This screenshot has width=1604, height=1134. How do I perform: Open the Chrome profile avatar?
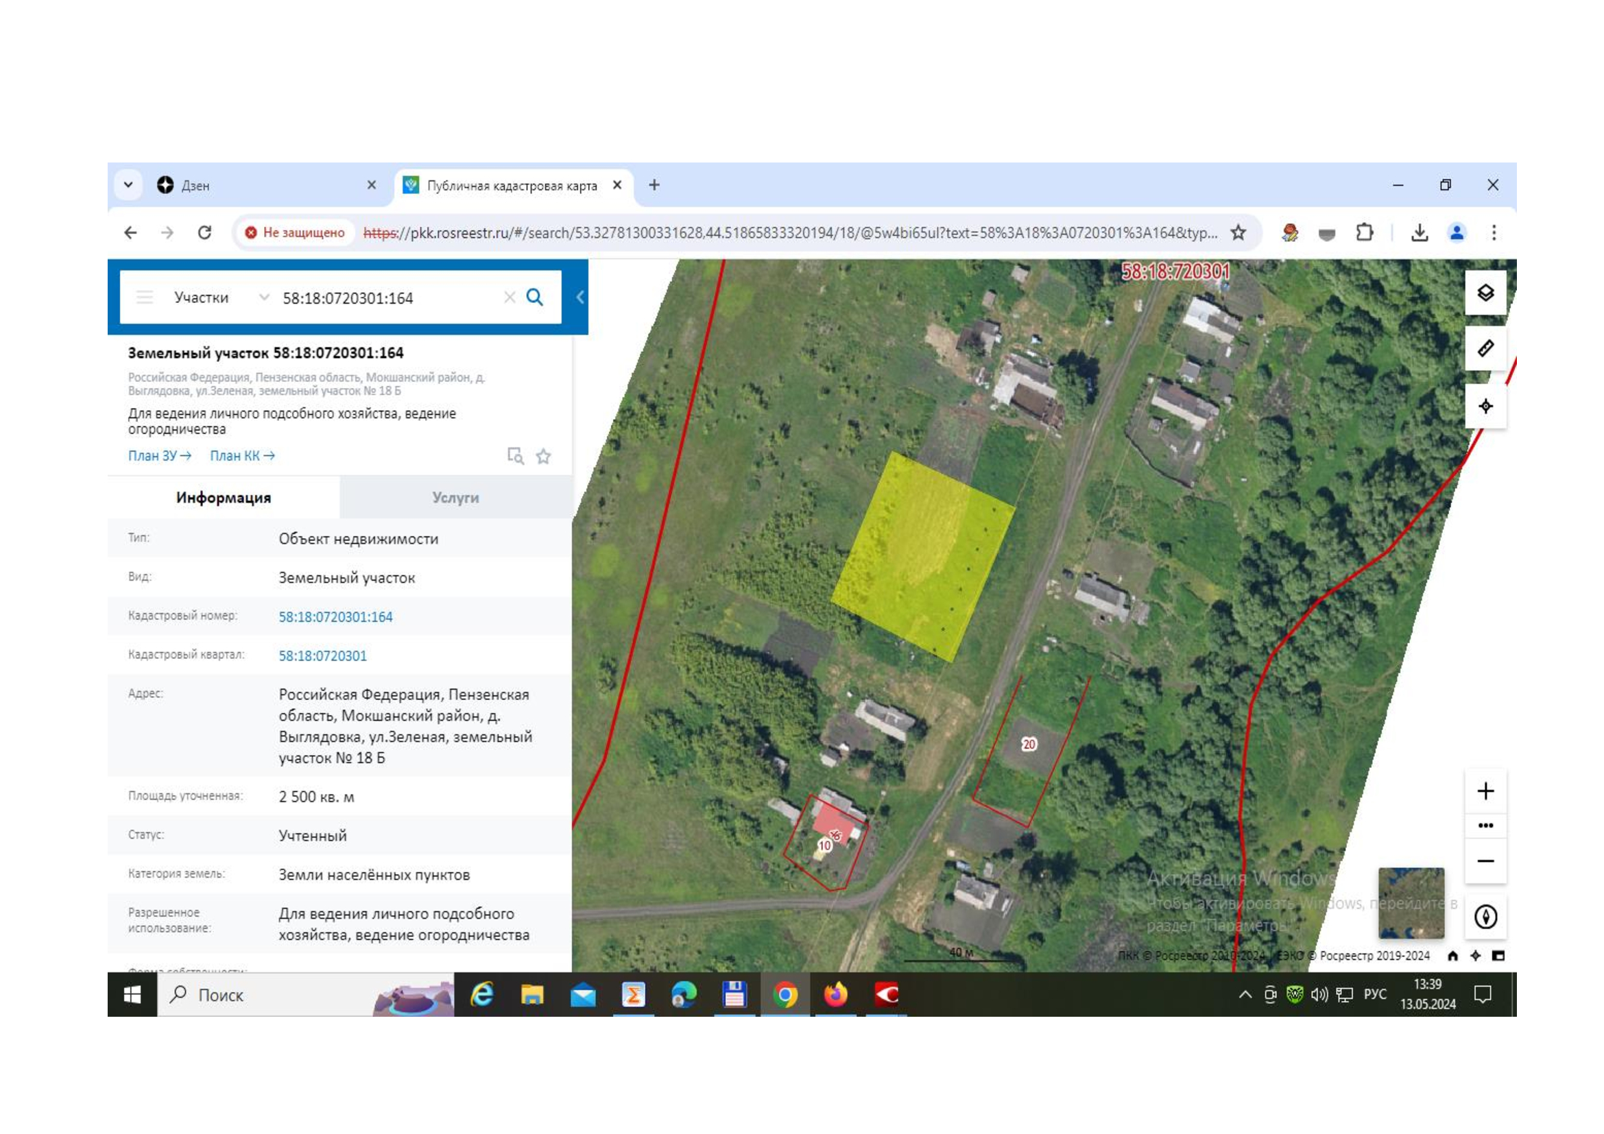point(1457,232)
